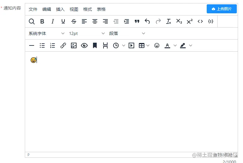Image resolution: width=243 pixels, height=163 pixels.
Task: Expand the table options dropdown arrow
Action: click(148, 45)
